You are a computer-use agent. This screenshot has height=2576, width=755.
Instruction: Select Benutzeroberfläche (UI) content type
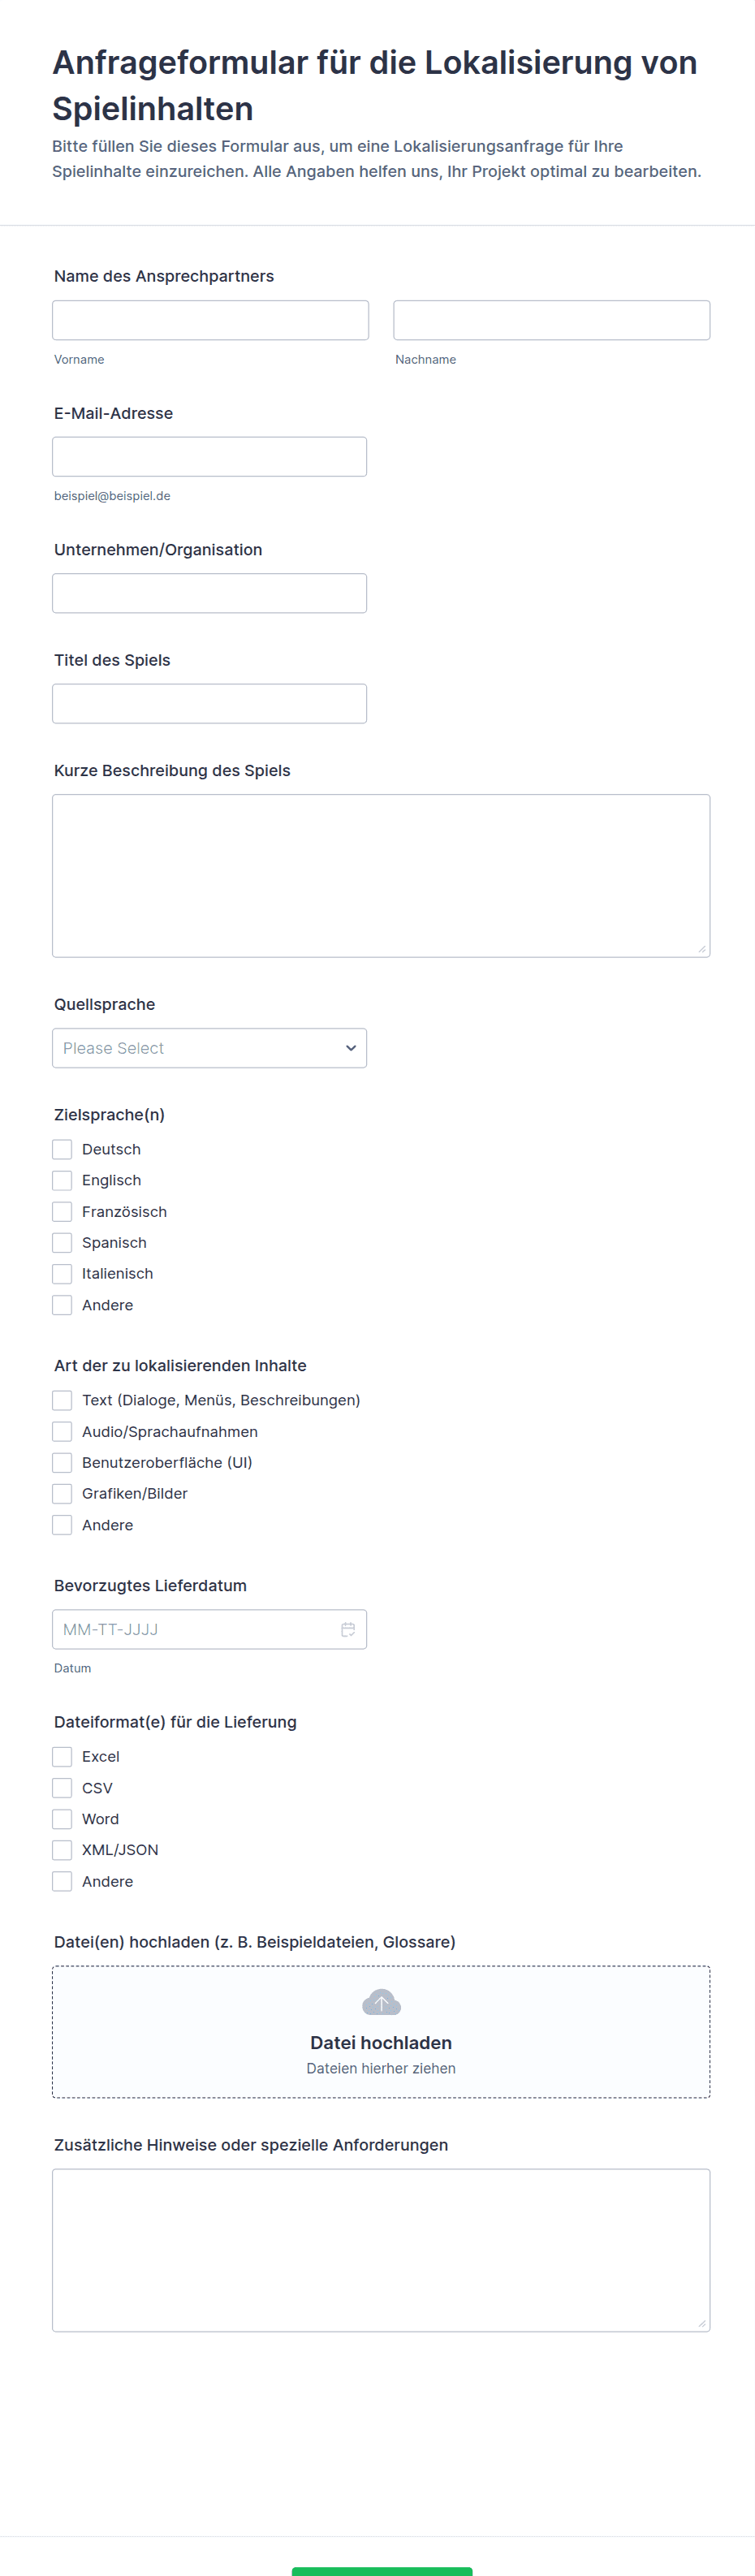(x=62, y=1462)
